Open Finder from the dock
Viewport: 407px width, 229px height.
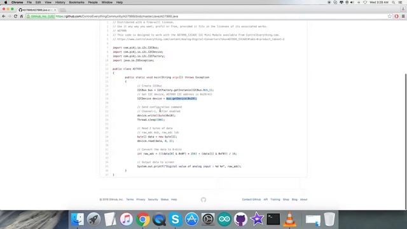[78, 219]
